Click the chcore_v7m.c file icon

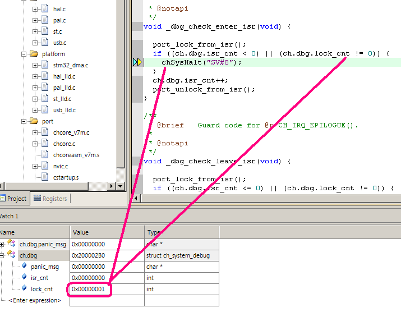click(45, 132)
